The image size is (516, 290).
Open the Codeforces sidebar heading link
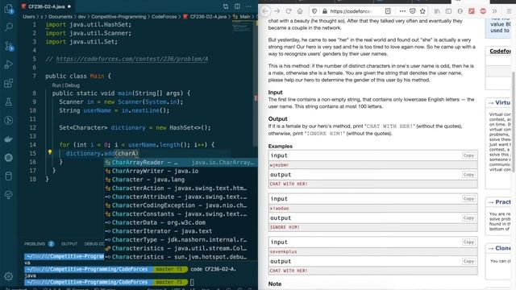click(500, 51)
